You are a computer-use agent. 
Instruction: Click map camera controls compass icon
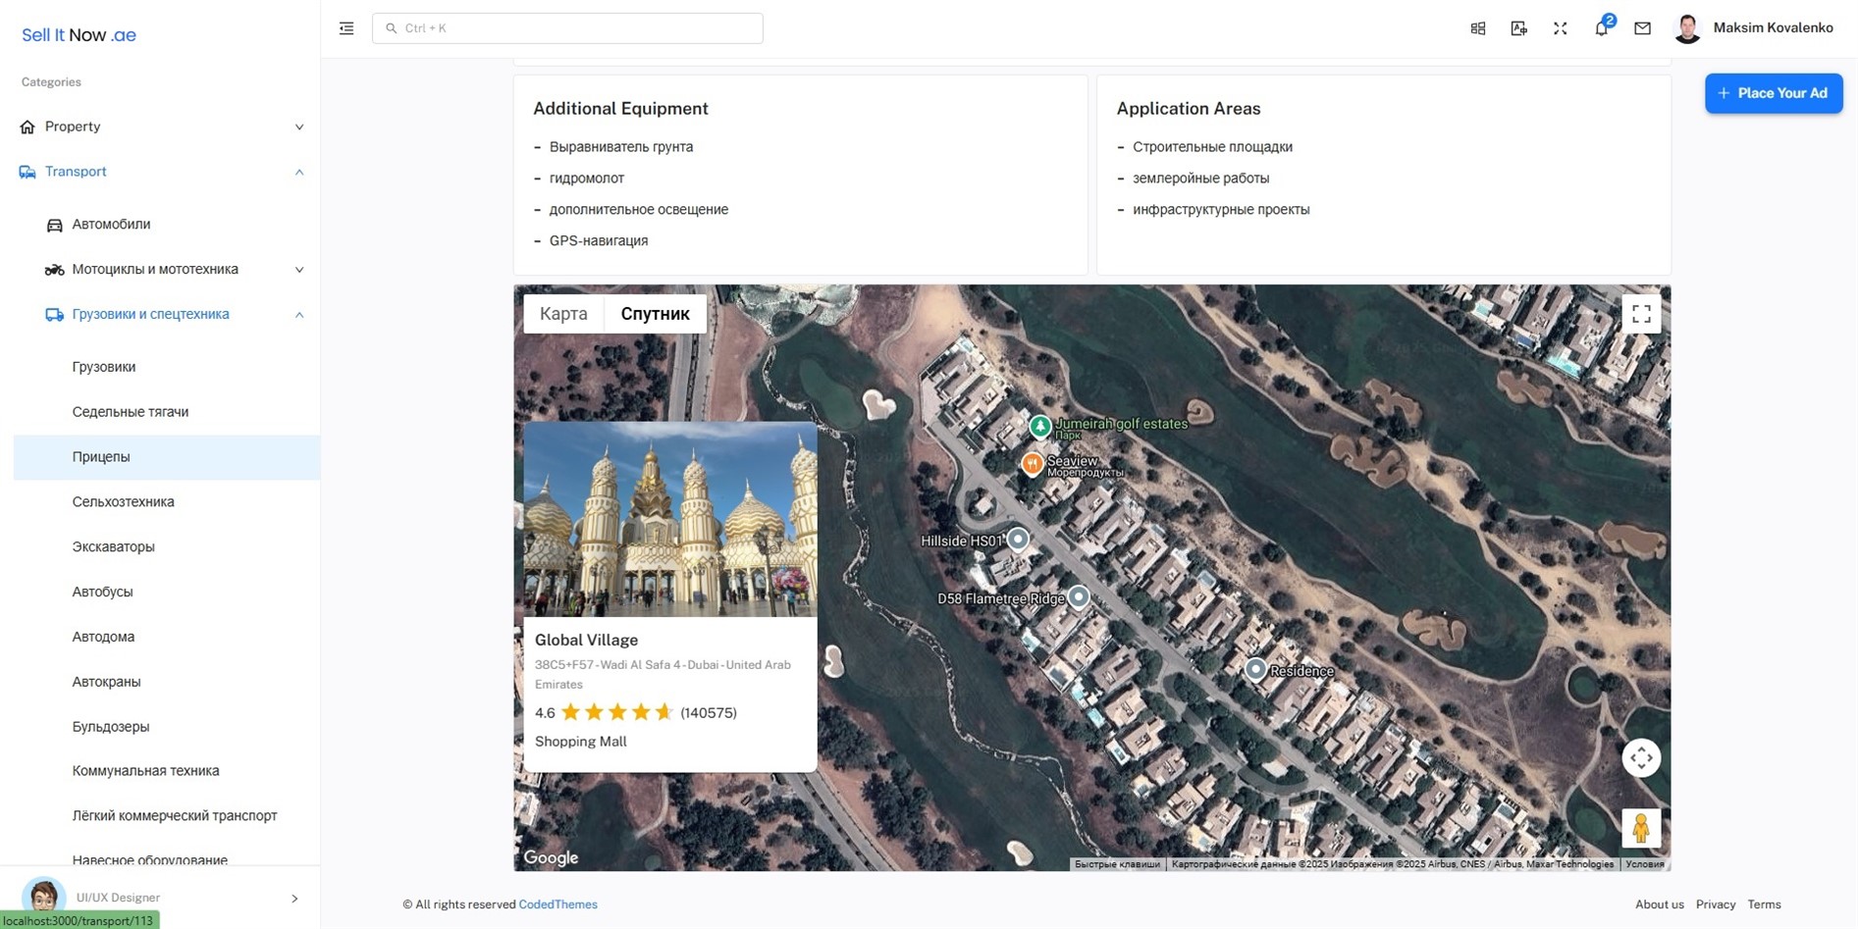[1640, 758]
